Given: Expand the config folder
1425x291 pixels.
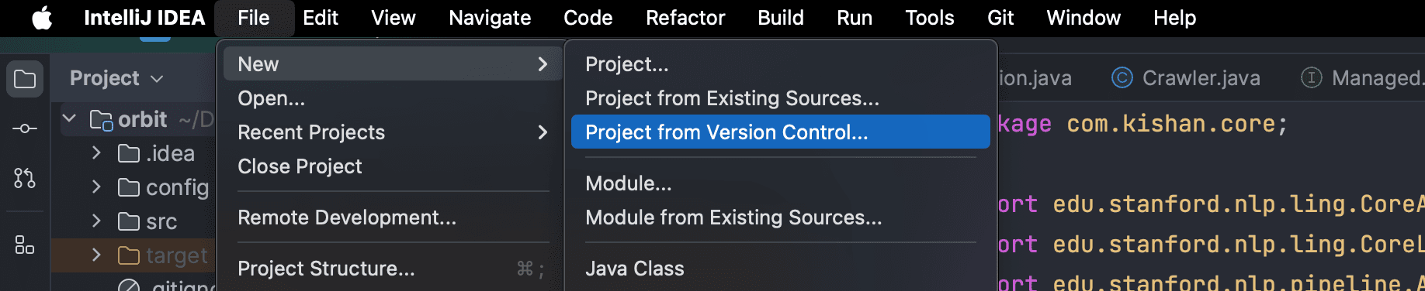Looking at the screenshot, I should click(96, 187).
